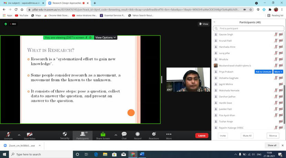286x158 pixels.
Task: Click the green encryption shield icon
Action: pos(6,24)
